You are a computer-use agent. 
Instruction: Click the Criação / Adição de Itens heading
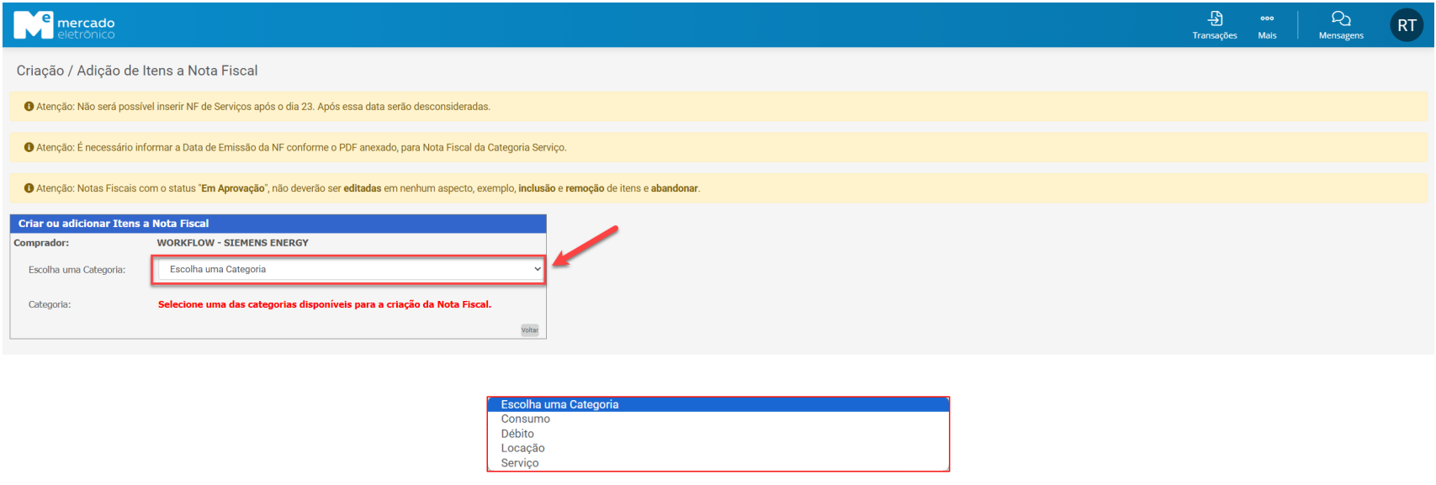pyautogui.click(x=137, y=71)
